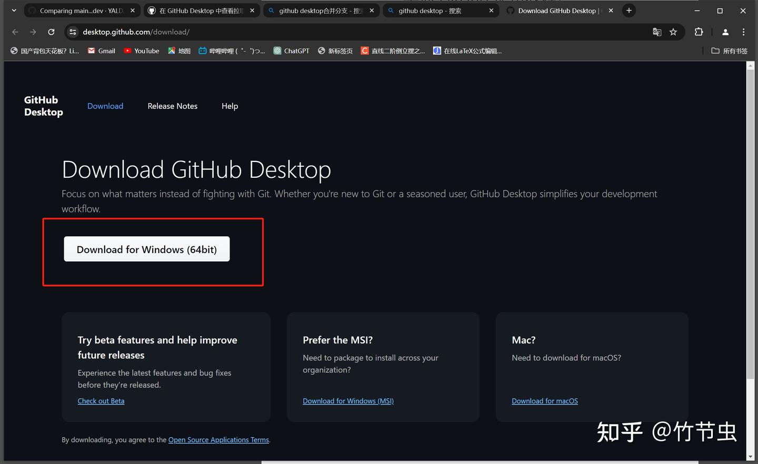The width and height of the screenshot is (758, 464).
Task: Open the browser Extensions puzzle icon
Action: coord(699,32)
